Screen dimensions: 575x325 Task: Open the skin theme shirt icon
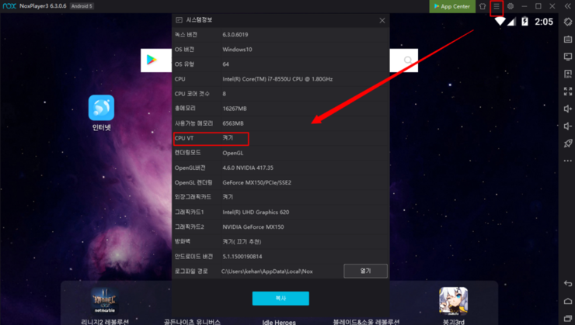click(483, 6)
